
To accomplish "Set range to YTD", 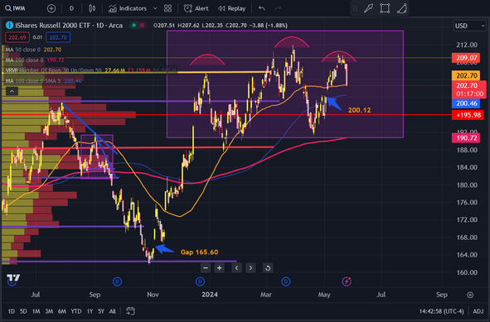I will point(76,311).
